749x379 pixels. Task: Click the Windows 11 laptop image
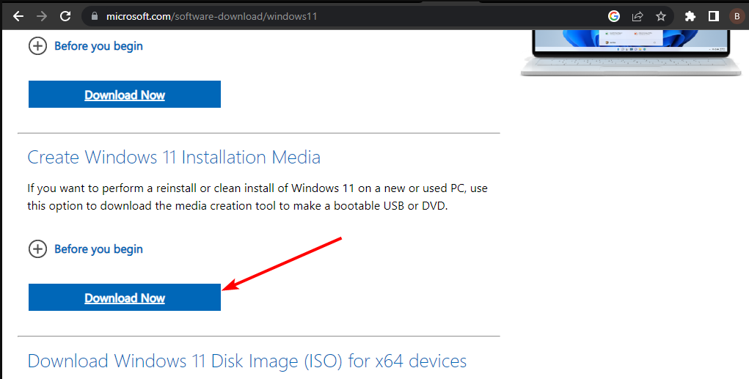pos(631,53)
